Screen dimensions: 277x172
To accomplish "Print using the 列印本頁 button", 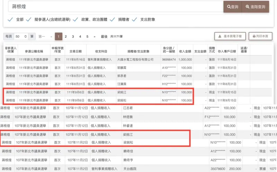I will [260, 36].
